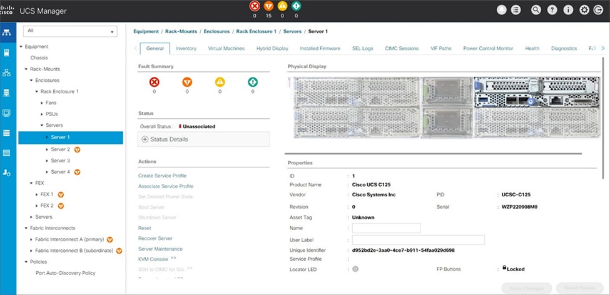Image resolution: width=610 pixels, height=295 pixels.
Task: Open the Servers section in the left navigation bar
Action: 6,52
